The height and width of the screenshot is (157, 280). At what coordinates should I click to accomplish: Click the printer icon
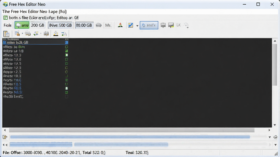(28, 34)
